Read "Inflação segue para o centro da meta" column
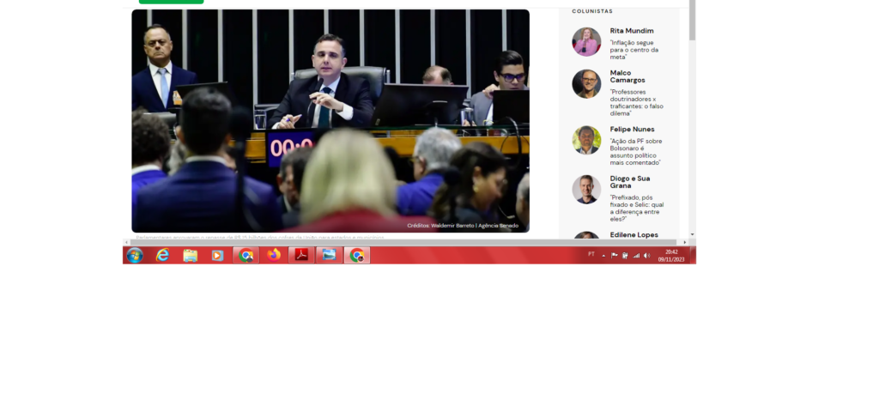 click(634, 50)
